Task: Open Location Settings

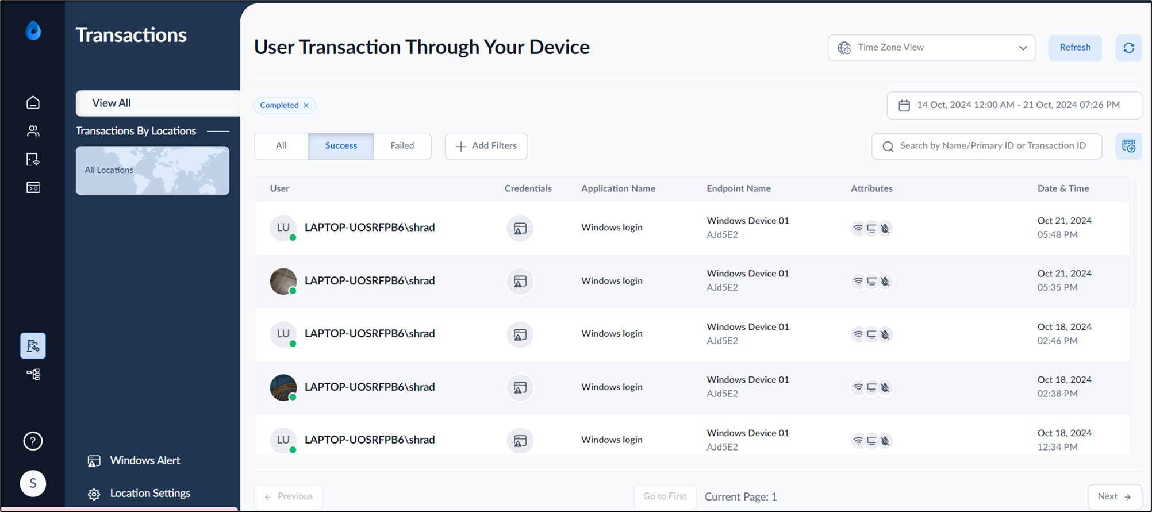Action: coord(139,494)
